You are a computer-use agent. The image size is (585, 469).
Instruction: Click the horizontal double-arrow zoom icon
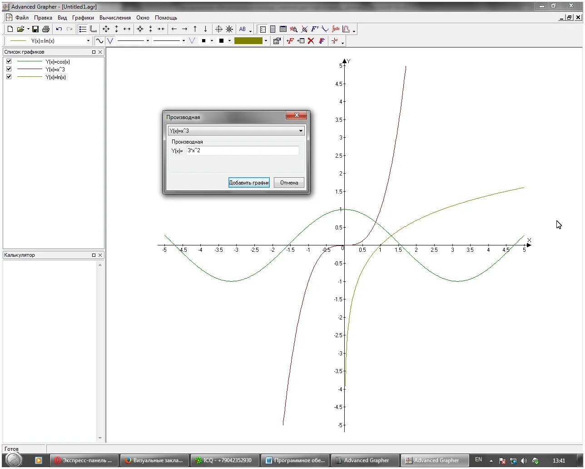pyautogui.click(x=127, y=29)
